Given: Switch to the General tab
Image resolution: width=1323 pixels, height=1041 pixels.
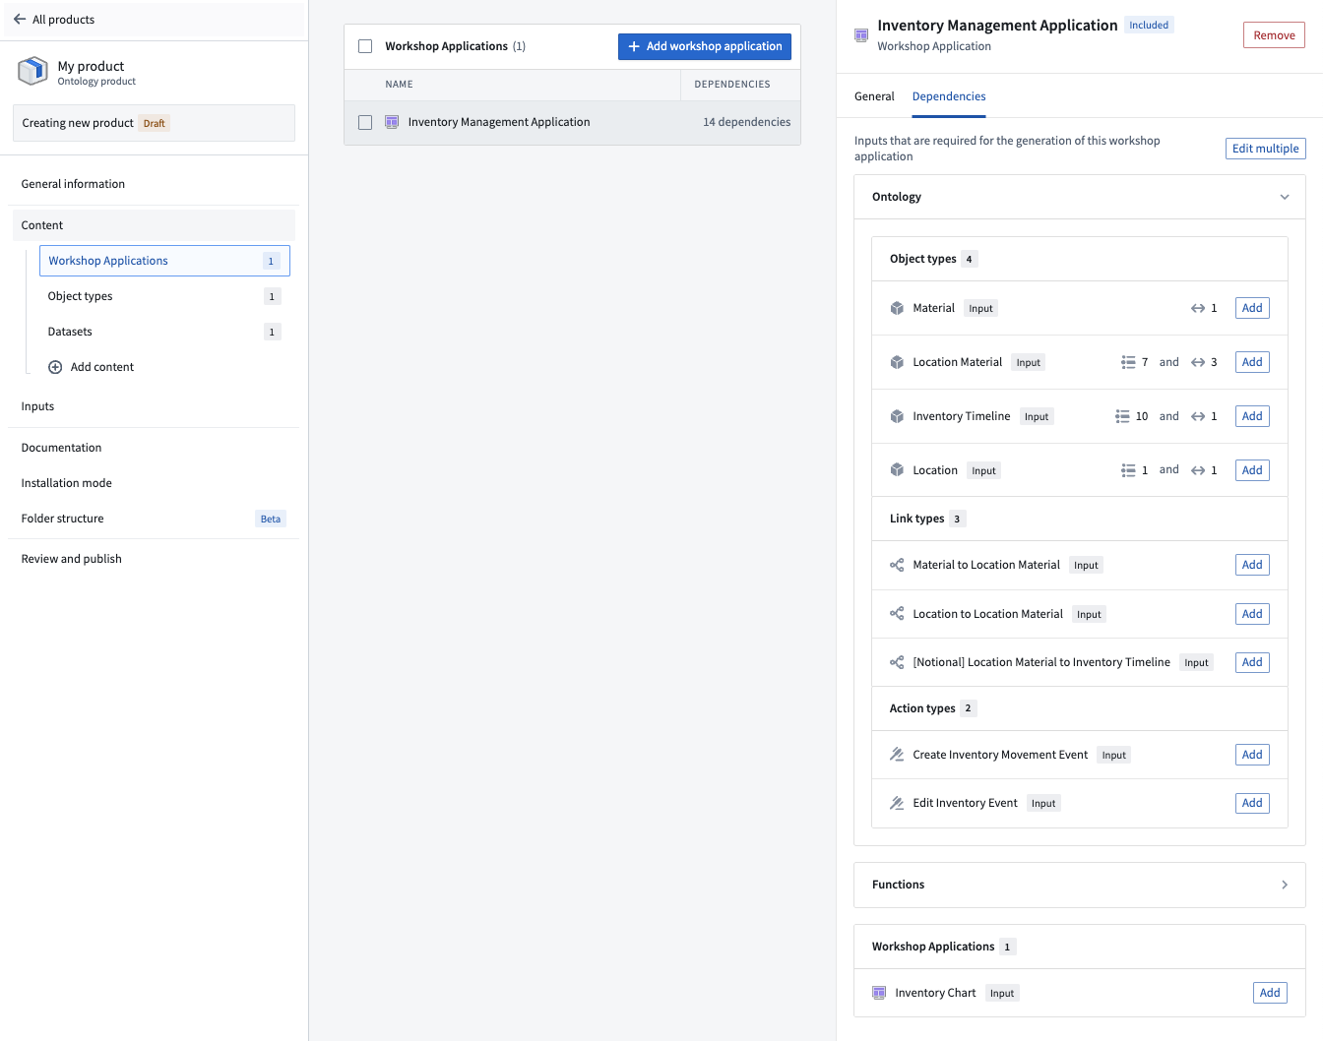Looking at the screenshot, I should (x=874, y=96).
